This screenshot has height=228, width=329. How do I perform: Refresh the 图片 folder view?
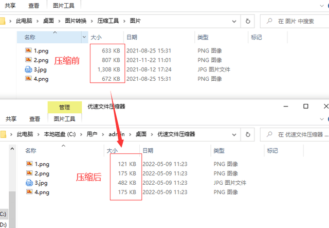[x=248, y=21]
